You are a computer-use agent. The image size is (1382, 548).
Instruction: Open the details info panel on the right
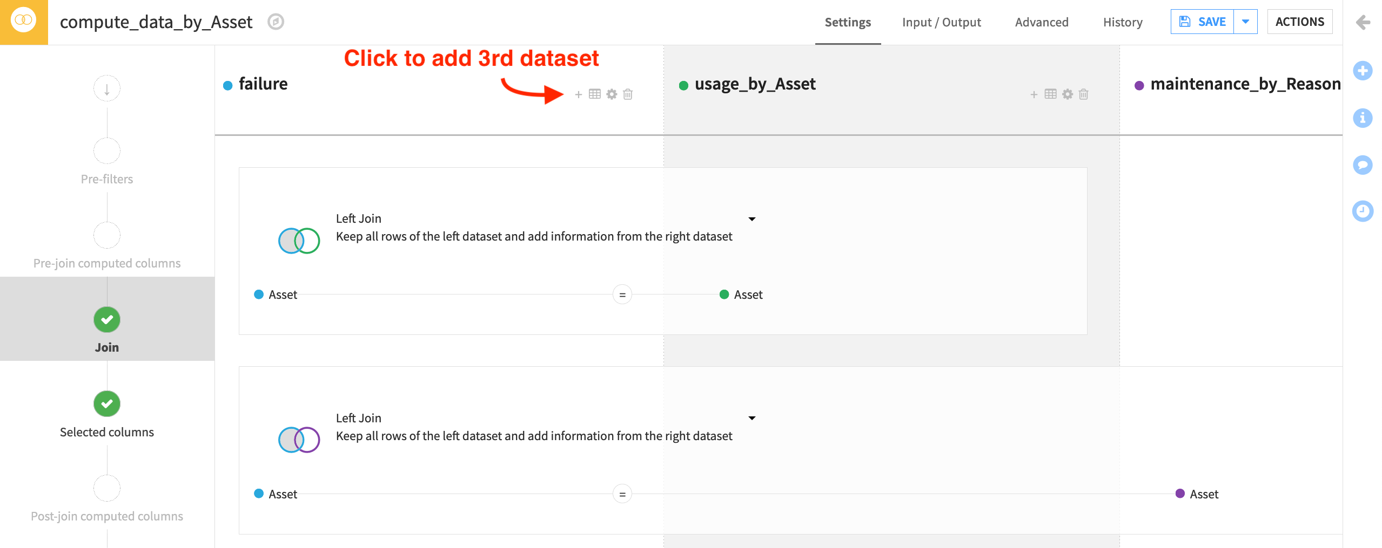point(1363,118)
